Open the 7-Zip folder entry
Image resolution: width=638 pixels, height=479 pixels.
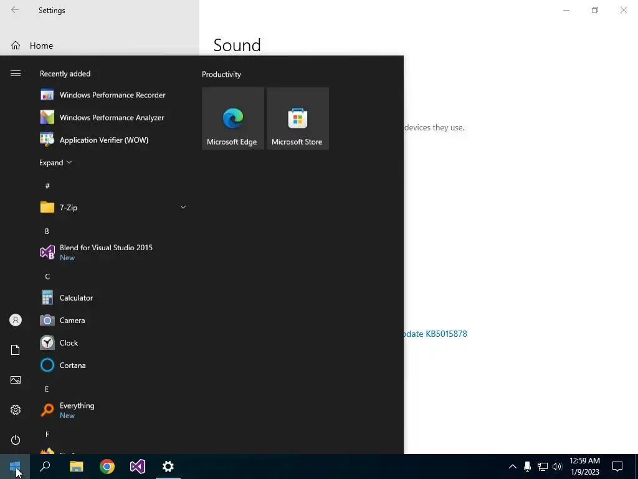(113, 207)
